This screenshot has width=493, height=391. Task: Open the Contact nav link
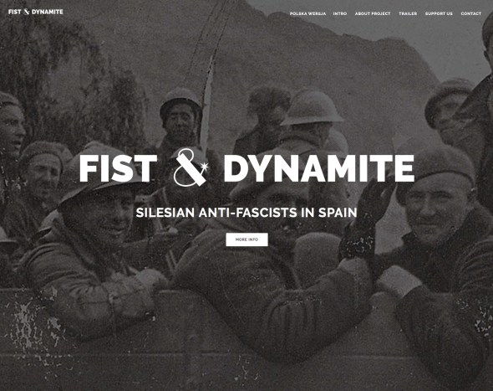tap(471, 13)
